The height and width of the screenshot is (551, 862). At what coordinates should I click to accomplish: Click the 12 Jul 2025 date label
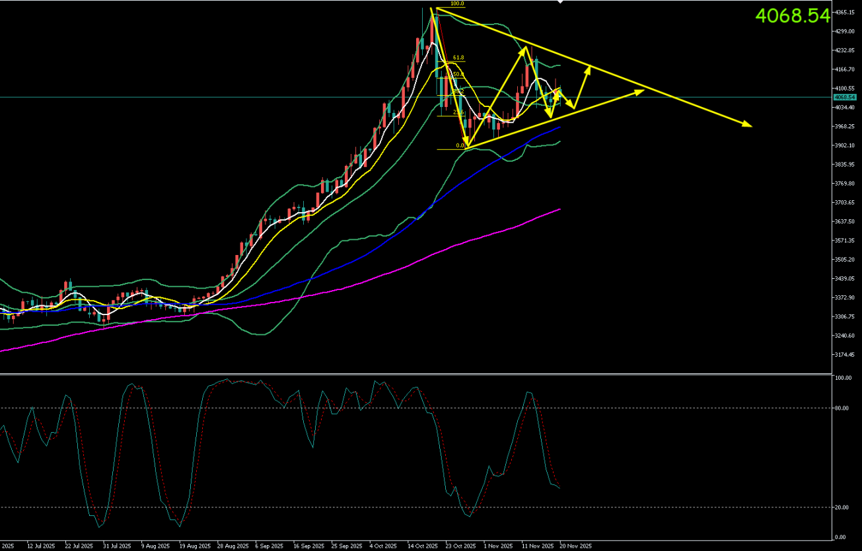click(x=39, y=546)
